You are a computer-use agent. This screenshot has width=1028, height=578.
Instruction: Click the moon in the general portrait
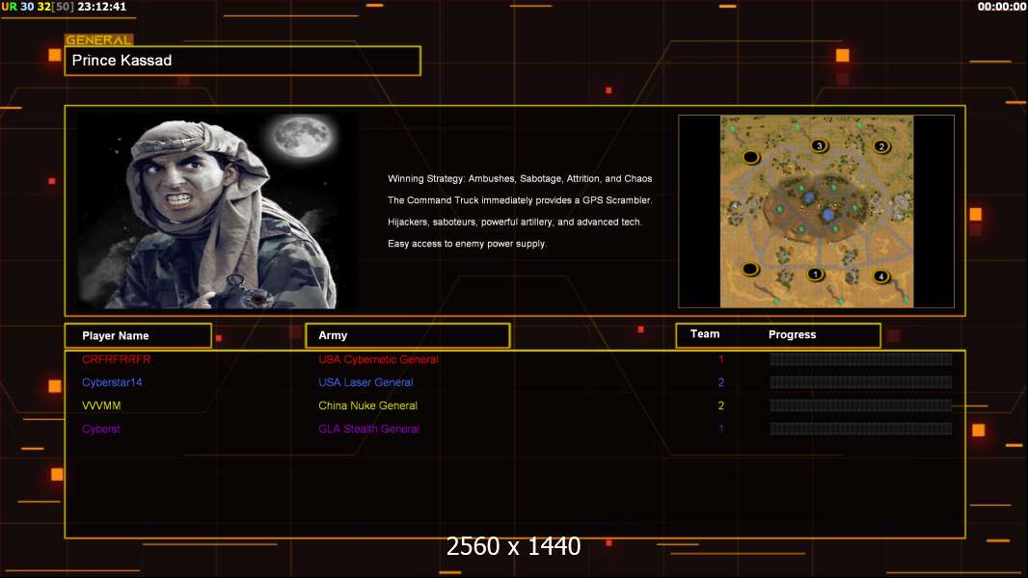303,136
